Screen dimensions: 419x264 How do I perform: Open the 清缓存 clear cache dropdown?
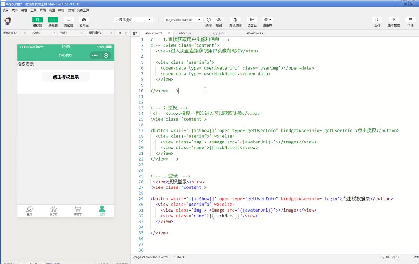(x=267, y=20)
